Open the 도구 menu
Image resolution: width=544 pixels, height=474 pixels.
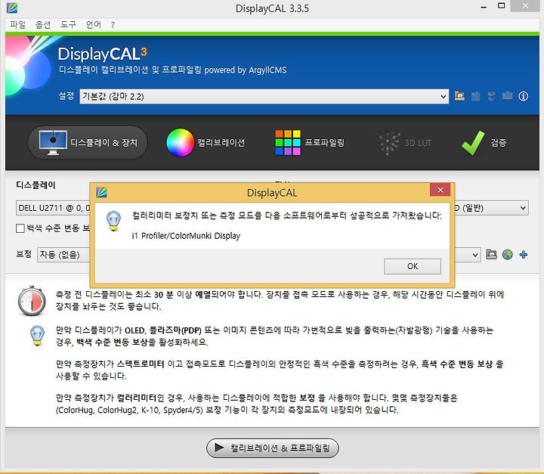(x=68, y=25)
